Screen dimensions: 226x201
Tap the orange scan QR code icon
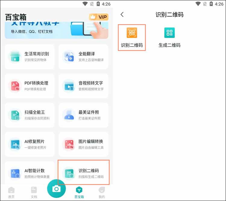(x=132, y=33)
